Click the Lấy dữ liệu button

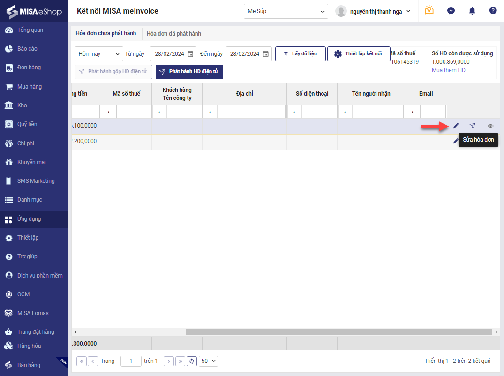pyautogui.click(x=301, y=53)
